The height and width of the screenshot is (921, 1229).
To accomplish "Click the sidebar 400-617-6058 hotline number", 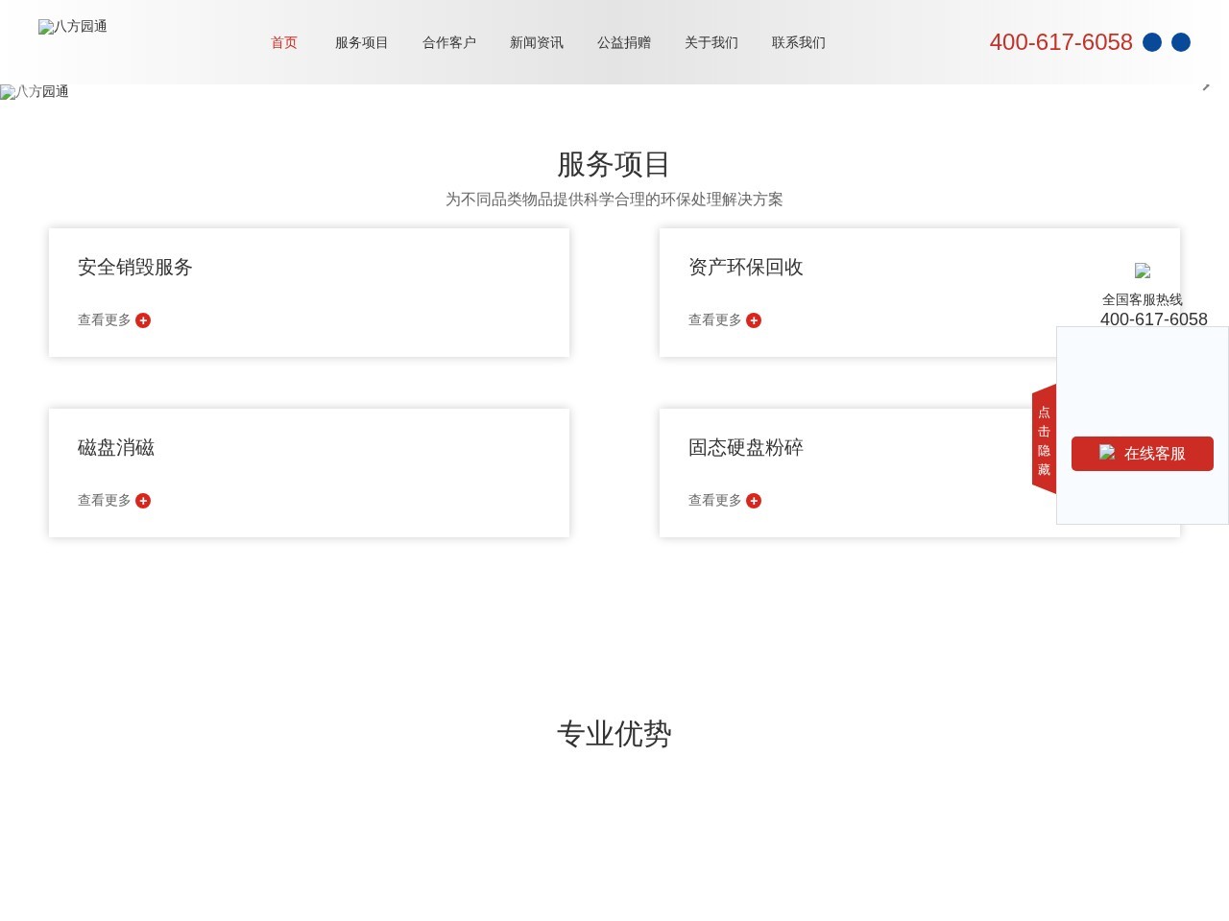I will coord(1154,319).
